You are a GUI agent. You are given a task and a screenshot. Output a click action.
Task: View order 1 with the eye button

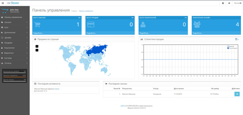(x=237, y=94)
